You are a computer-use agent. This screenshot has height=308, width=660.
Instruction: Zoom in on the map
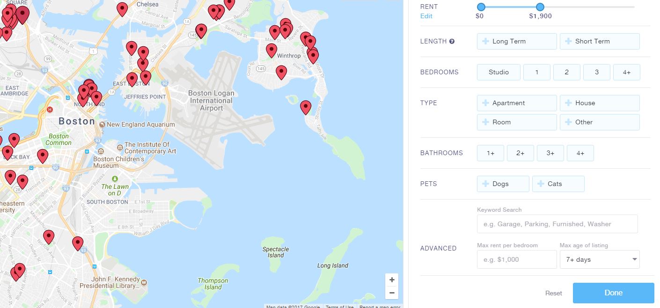click(392, 280)
